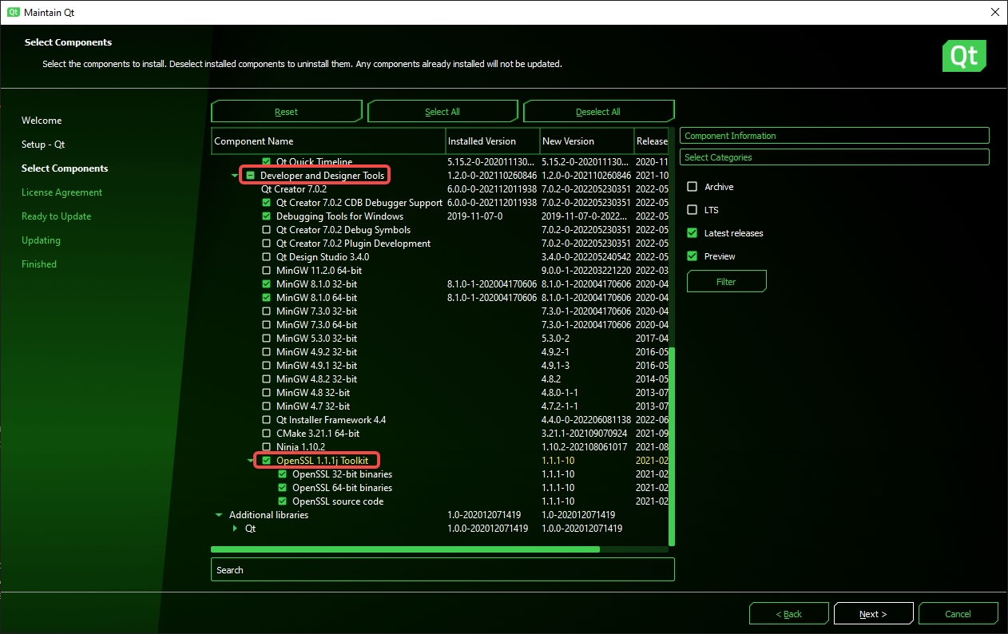Sort by Installed Version column
The width and height of the screenshot is (1008, 634).
click(x=493, y=141)
